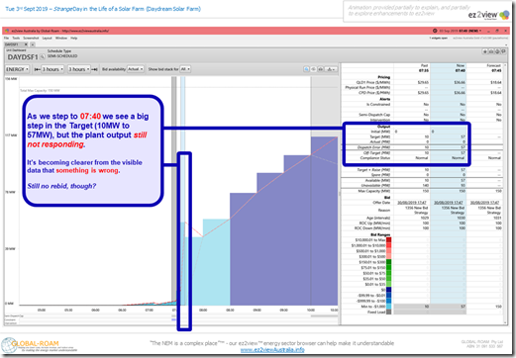The width and height of the screenshot is (516, 358).
Task: Click the ez2viewAustralia.info footer link
Action: pos(272,350)
